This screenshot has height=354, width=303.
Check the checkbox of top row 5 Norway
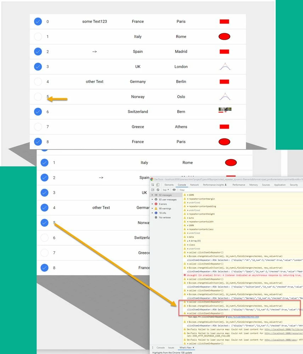[x=38, y=97]
